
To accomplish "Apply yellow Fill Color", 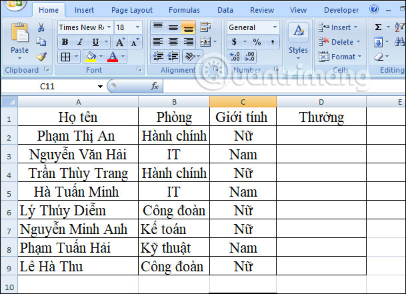I will (x=91, y=57).
